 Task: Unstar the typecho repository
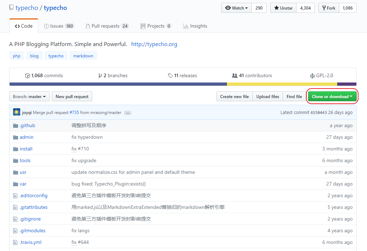[283, 8]
